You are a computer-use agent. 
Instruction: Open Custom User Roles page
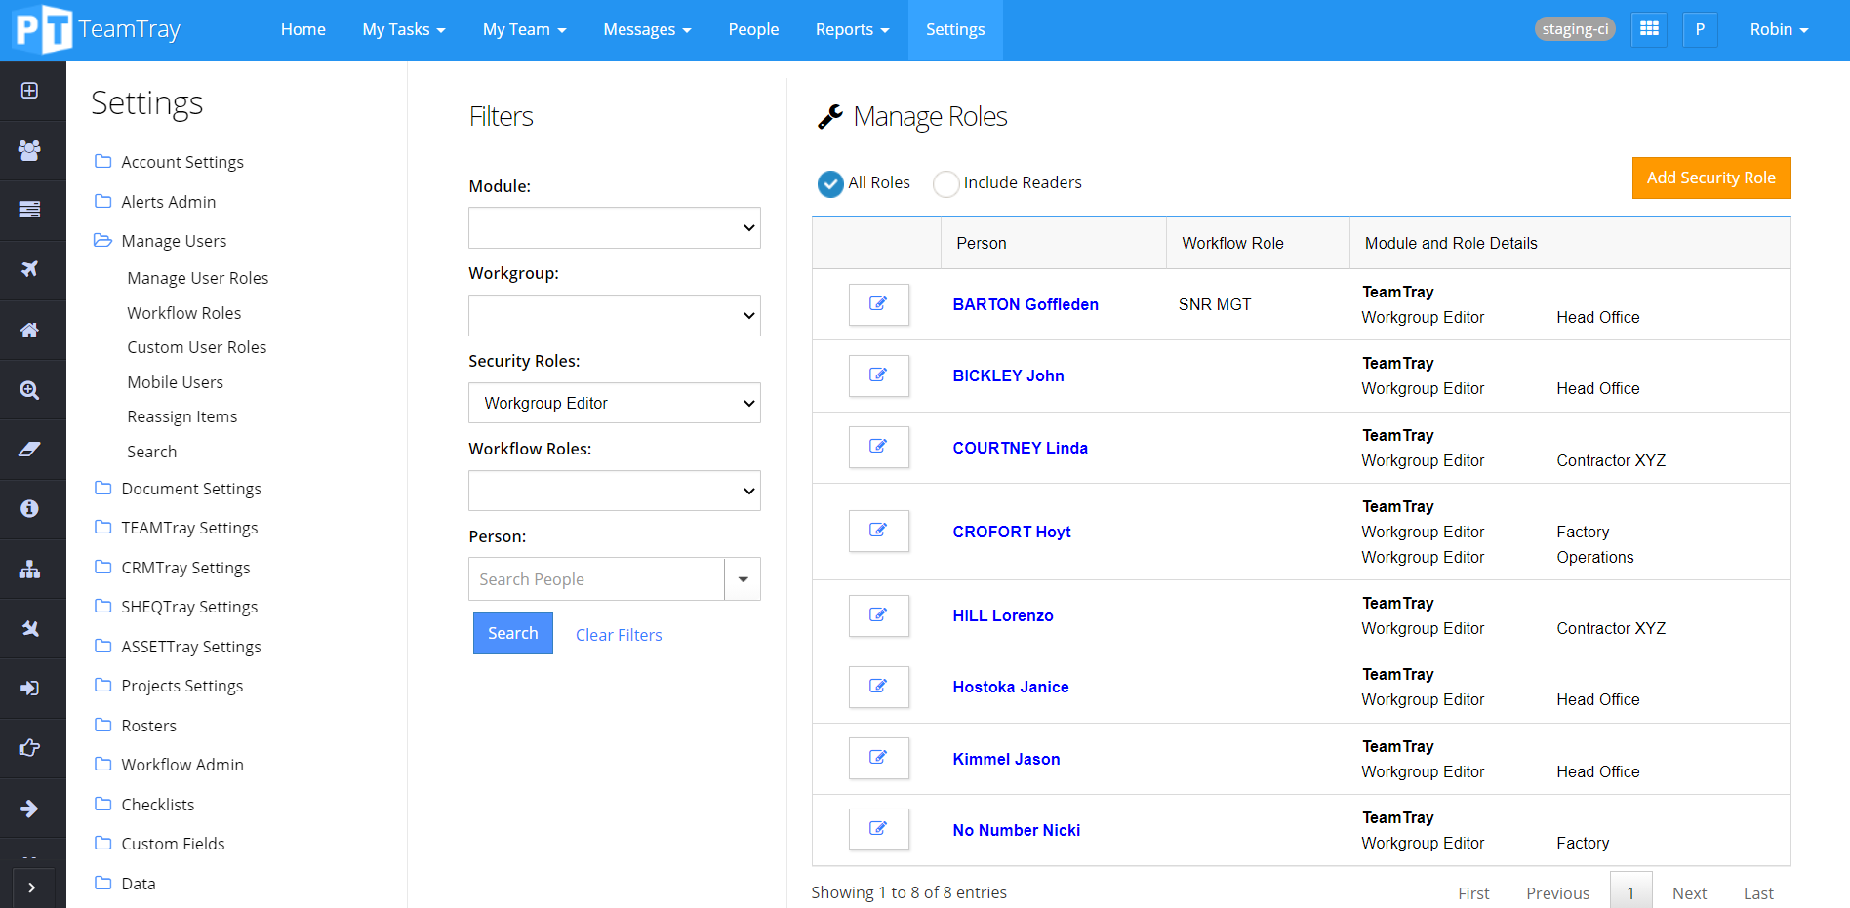pos(197,347)
